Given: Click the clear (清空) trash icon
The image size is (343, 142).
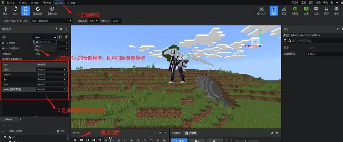Looking at the screenshot, I should 58,131.
